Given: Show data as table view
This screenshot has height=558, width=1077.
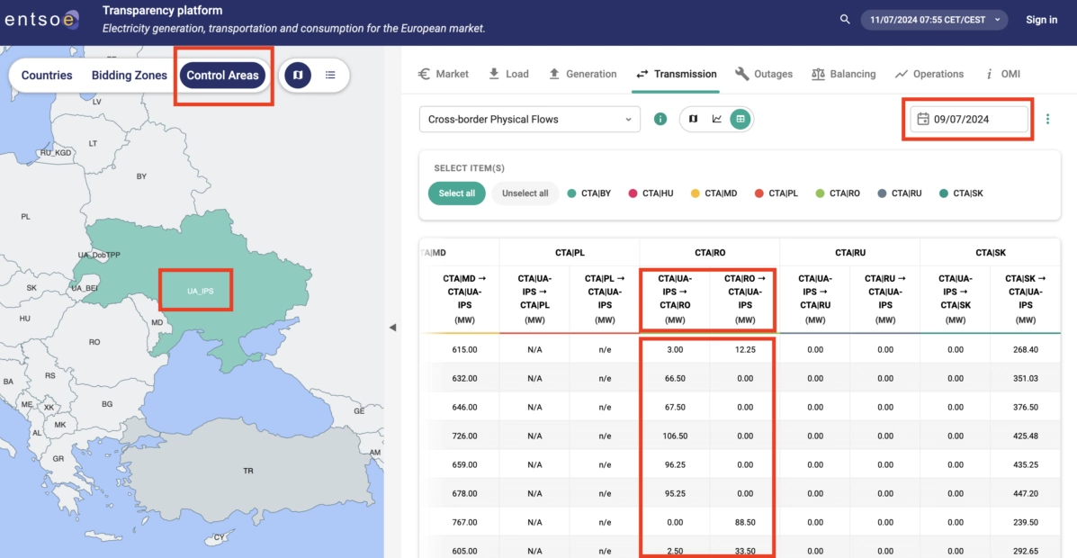Looking at the screenshot, I should coord(740,119).
